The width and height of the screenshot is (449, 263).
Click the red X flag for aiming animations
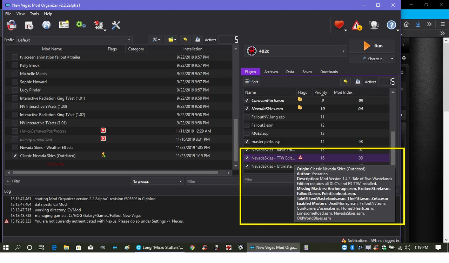pyautogui.click(x=103, y=139)
